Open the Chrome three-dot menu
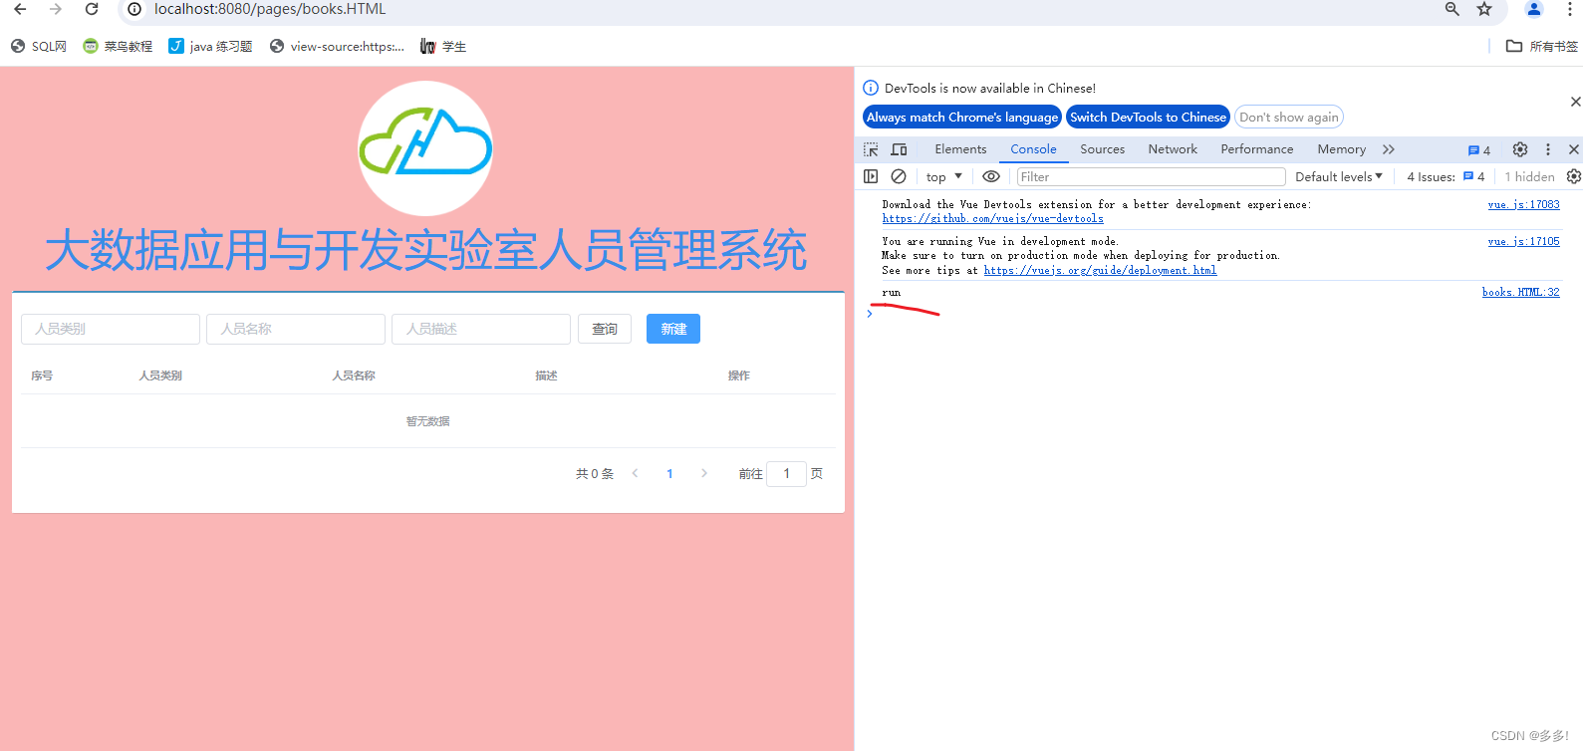Viewport: 1583px width, 751px height. pos(1571,9)
